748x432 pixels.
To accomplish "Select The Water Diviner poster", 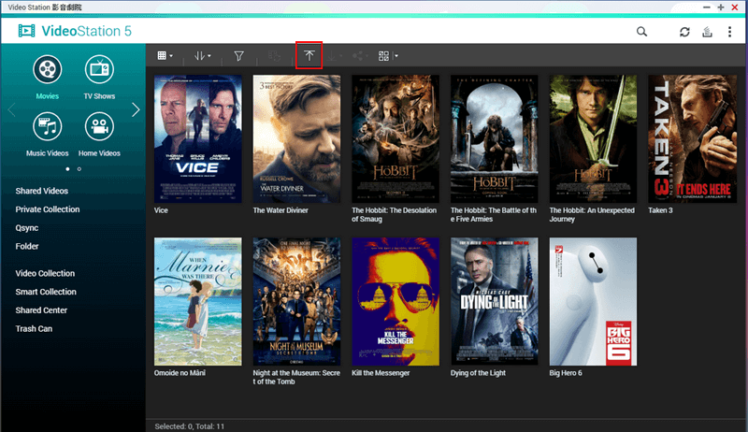I will tap(296, 138).
